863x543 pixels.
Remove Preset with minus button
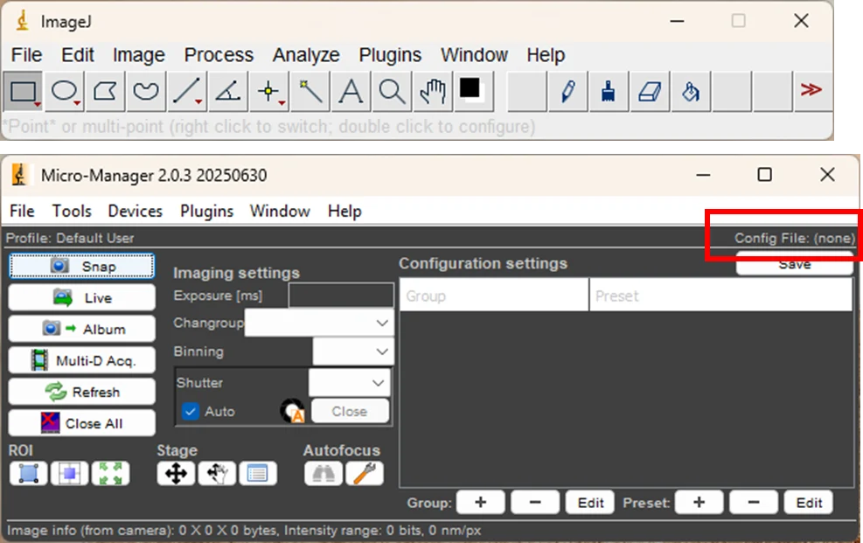754,502
